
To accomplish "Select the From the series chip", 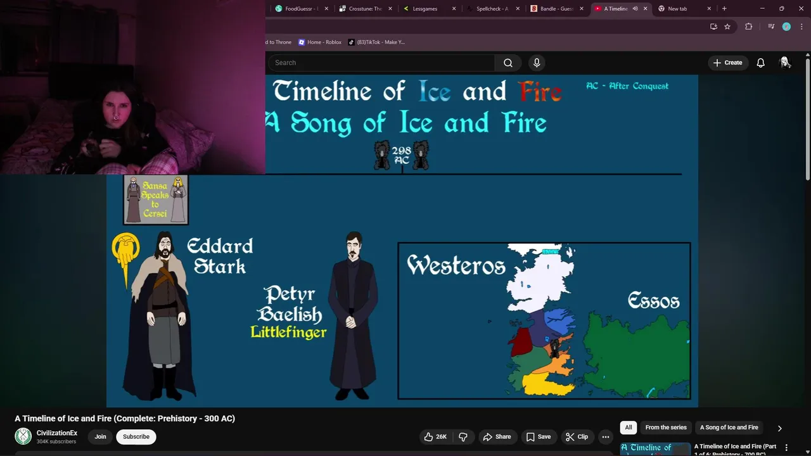I will (x=666, y=427).
